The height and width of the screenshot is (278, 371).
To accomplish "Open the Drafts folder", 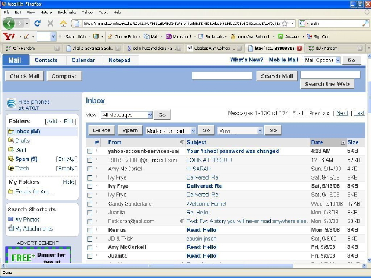I will pyautogui.click(x=22, y=141).
